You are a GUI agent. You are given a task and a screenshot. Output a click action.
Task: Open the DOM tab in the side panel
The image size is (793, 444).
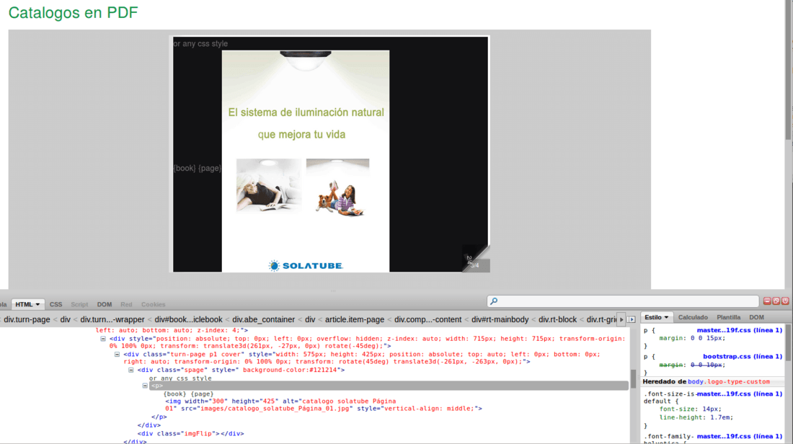click(x=756, y=318)
